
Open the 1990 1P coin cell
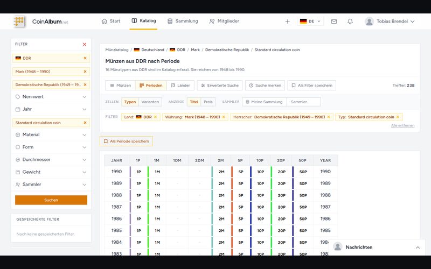pos(138,172)
